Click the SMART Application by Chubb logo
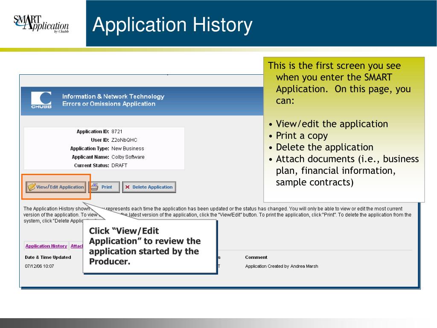This screenshot has height=328, width=437. (x=41, y=24)
